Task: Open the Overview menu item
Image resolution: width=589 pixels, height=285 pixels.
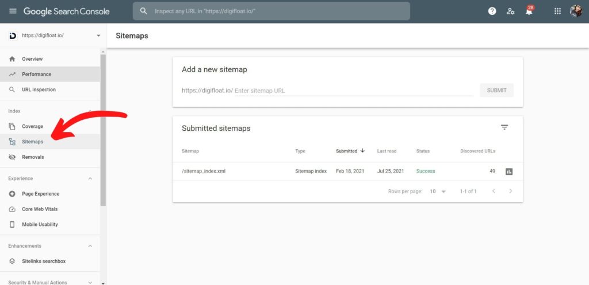Action: 50,59
